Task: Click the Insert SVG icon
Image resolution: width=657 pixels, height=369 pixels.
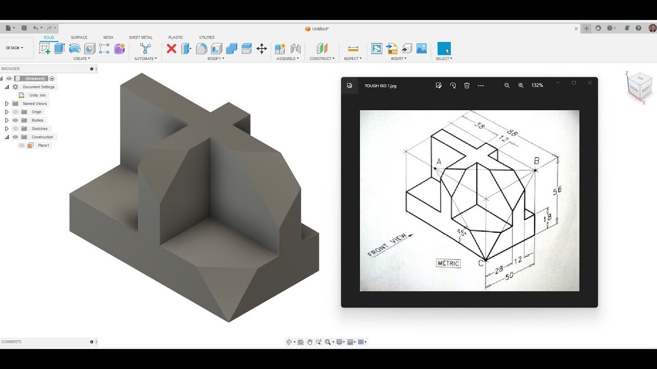Action: (x=392, y=49)
